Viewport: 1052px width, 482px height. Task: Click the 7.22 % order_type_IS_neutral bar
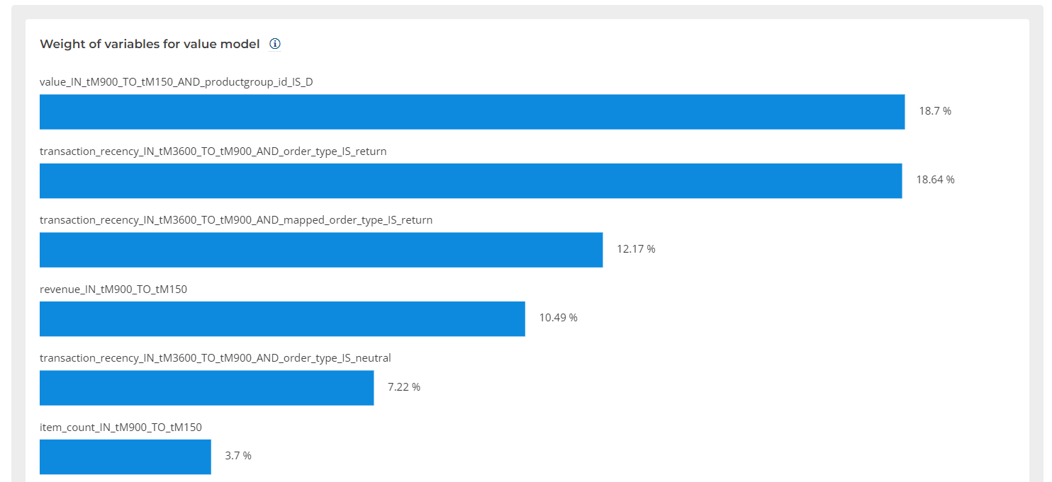click(x=206, y=388)
